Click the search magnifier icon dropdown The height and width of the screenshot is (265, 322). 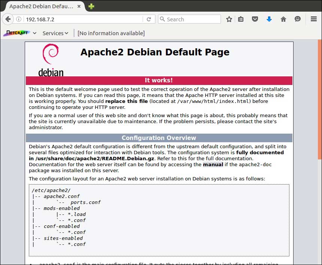[x=162, y=19]
